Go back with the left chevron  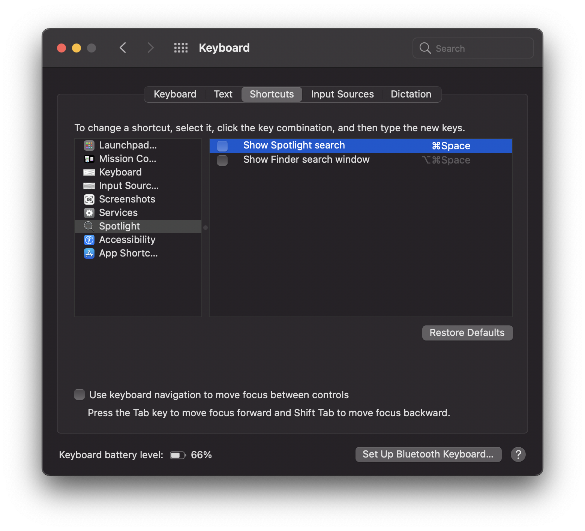click(x=123, y=48)
